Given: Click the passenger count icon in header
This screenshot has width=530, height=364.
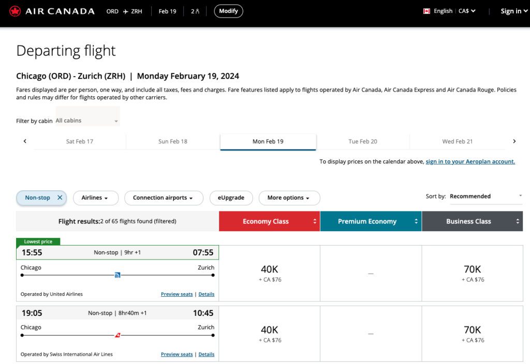Looking at the screenshot, I should (x=195, y=11).
